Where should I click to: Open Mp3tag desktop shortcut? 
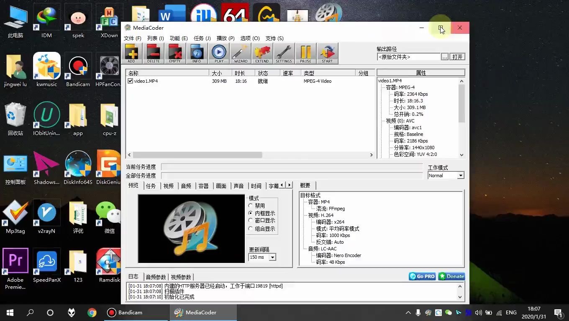tap(15, 217)
